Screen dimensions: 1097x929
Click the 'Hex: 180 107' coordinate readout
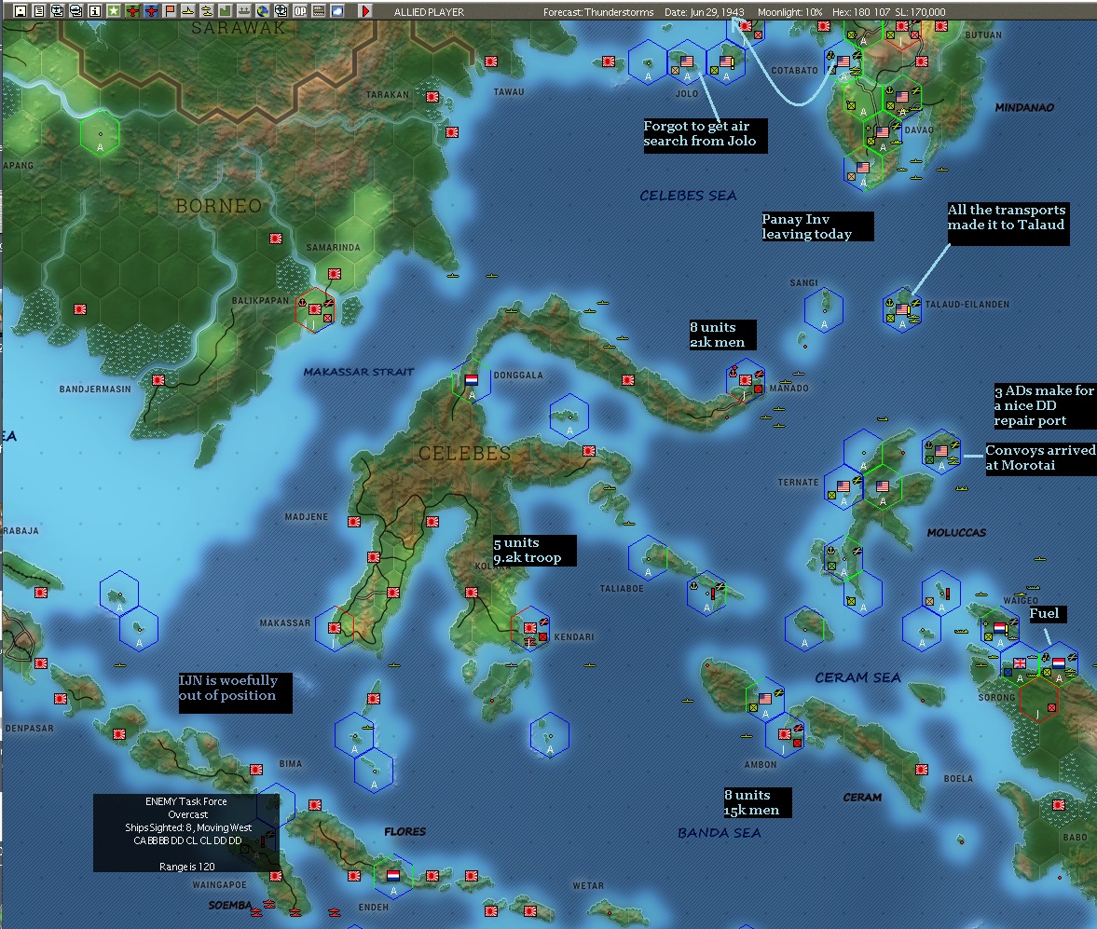pyautogui.click(x=861, y=12)
